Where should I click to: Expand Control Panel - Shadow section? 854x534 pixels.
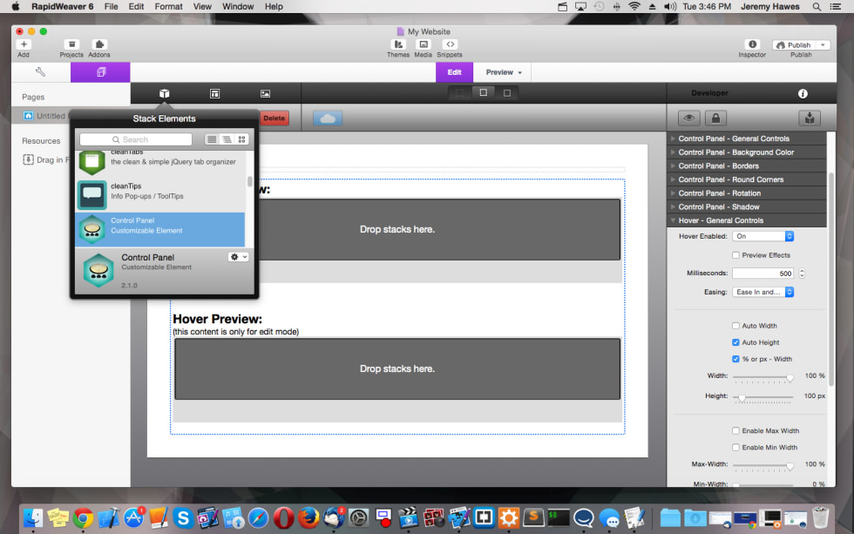tap(747, 206)
